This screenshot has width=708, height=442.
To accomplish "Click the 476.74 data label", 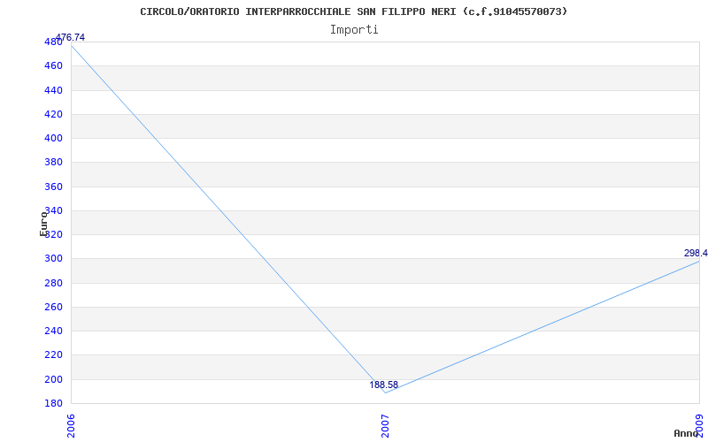I will tap(70, 37).
